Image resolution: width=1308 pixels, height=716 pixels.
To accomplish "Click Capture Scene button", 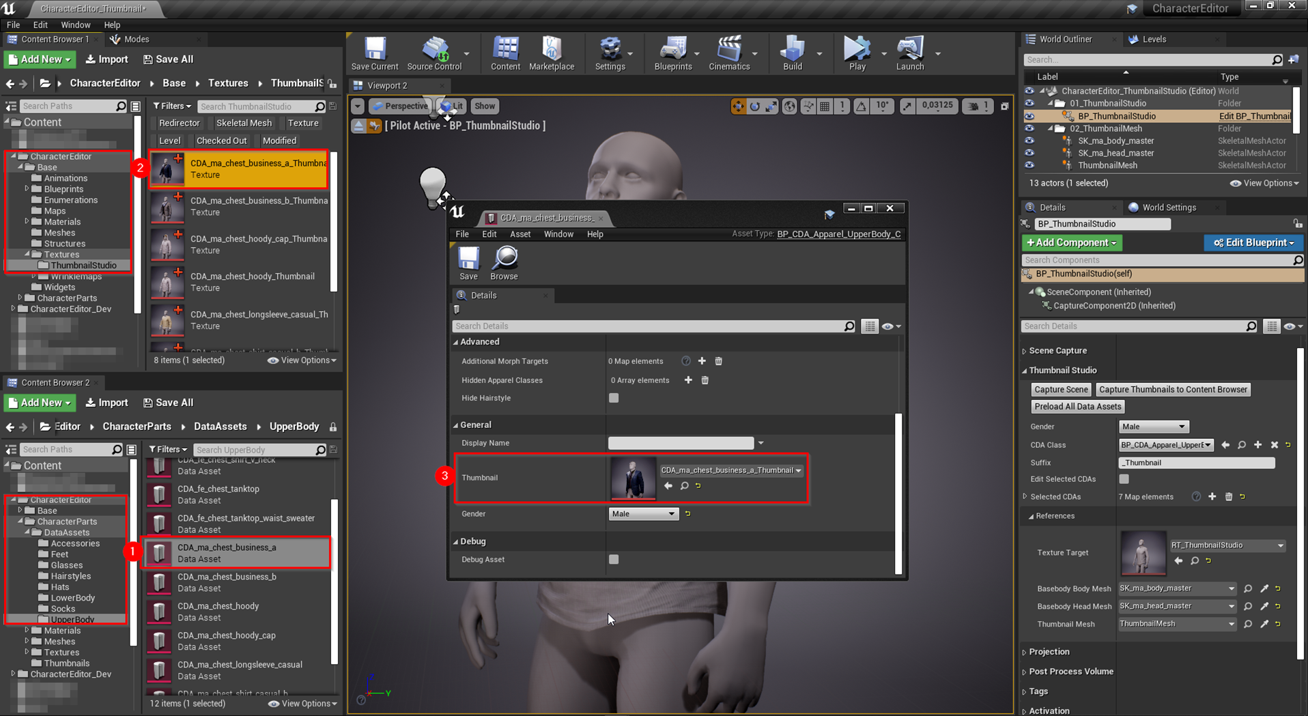I will [1060, 390].
